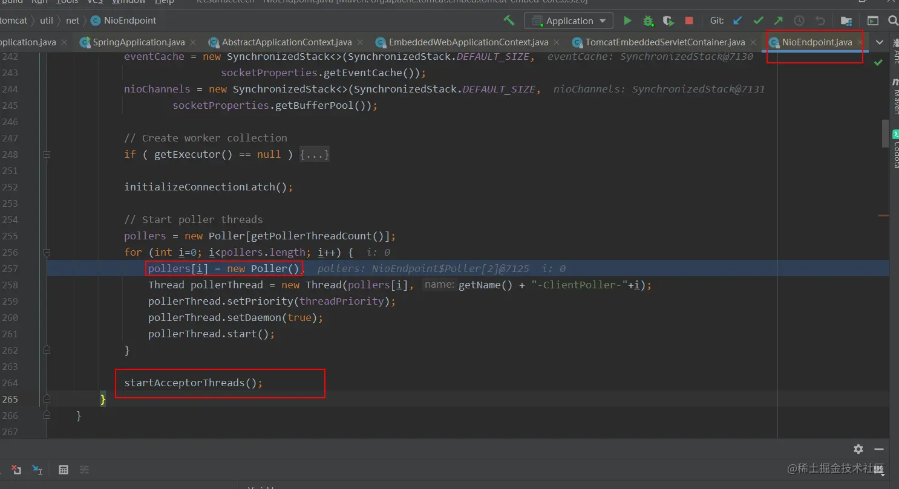This screenshot has height=489, width=899.
Task: Click line number 257 in the gutter
Action: [x=11, y=268]
